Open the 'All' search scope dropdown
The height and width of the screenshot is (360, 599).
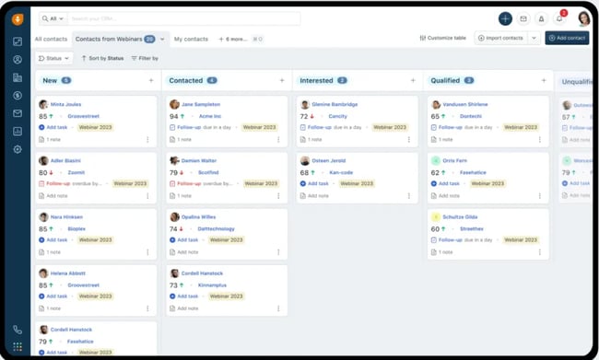pyautogui.click(x=53, y=18)
